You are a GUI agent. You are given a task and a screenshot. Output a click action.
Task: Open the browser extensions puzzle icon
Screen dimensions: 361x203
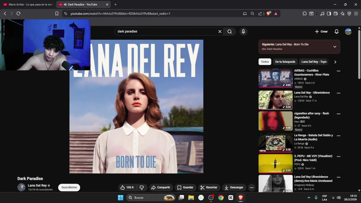click(305, 14)
